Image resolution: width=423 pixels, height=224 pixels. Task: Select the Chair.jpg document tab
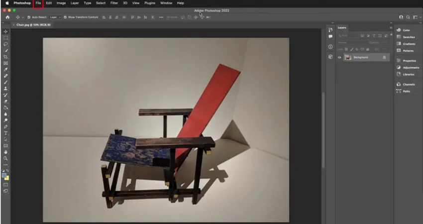click(33, 25)
